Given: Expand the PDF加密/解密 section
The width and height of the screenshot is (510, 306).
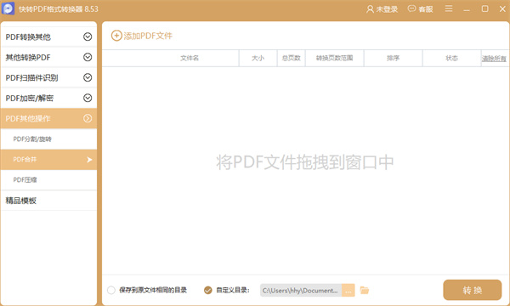Looking at the screenshot, I should [48, 98].
